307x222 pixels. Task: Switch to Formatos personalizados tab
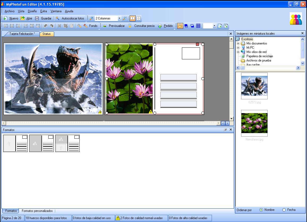[37, 211]
